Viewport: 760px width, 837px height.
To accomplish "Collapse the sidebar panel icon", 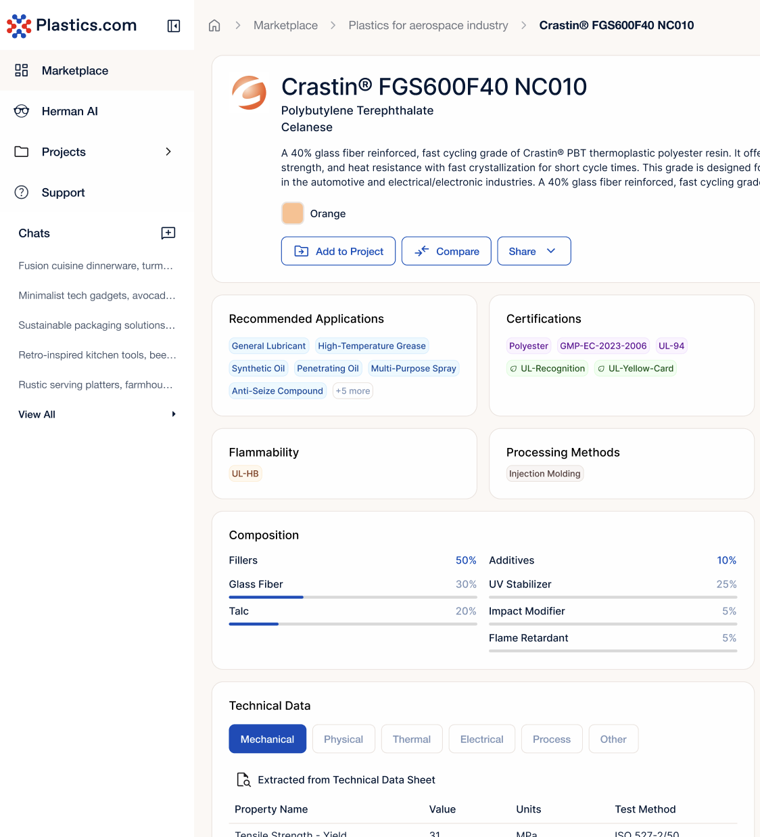I will tap(174, 26).
